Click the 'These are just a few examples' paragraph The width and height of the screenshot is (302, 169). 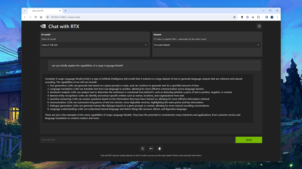click(x=143, y=116)
